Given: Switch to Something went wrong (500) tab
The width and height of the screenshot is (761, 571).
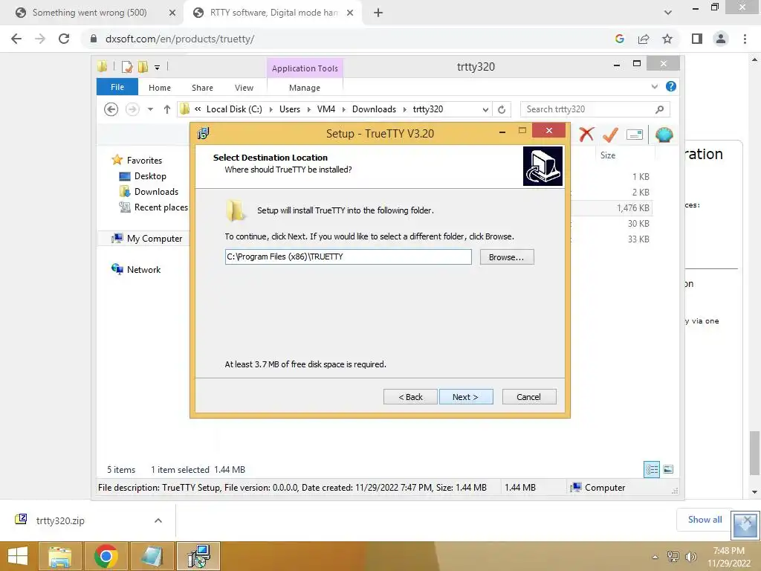Looking at the screenshot, I should pyautogui.click(x=89, y=13).
